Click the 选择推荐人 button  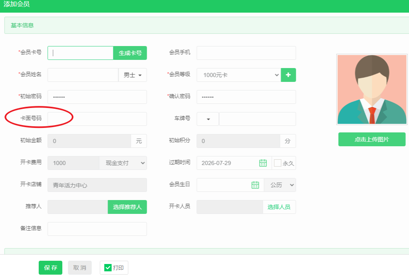pyautogui.click(x=127, y=207)
